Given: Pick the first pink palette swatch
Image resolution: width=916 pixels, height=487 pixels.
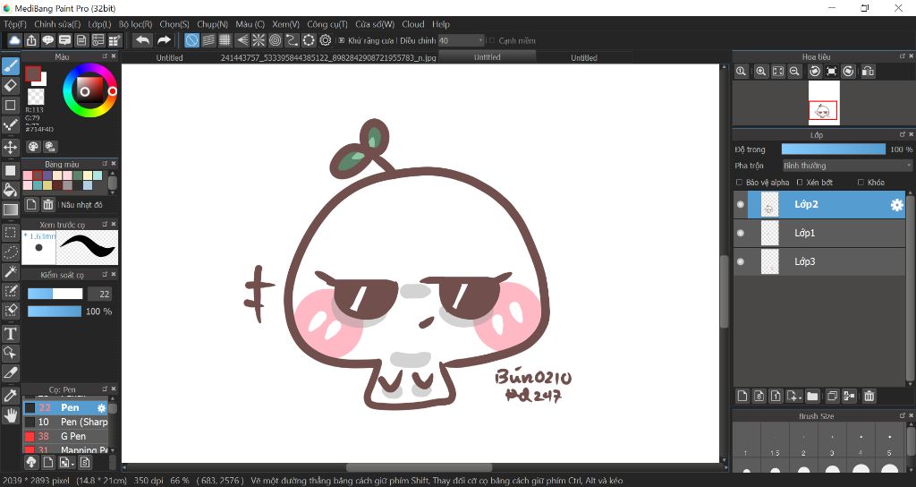Looking at the screenshot, I should coord(28,175).
